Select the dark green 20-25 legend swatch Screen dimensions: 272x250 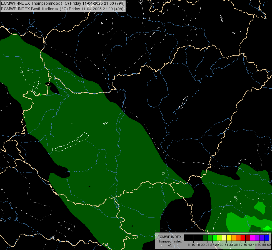(x=205, y=238)
